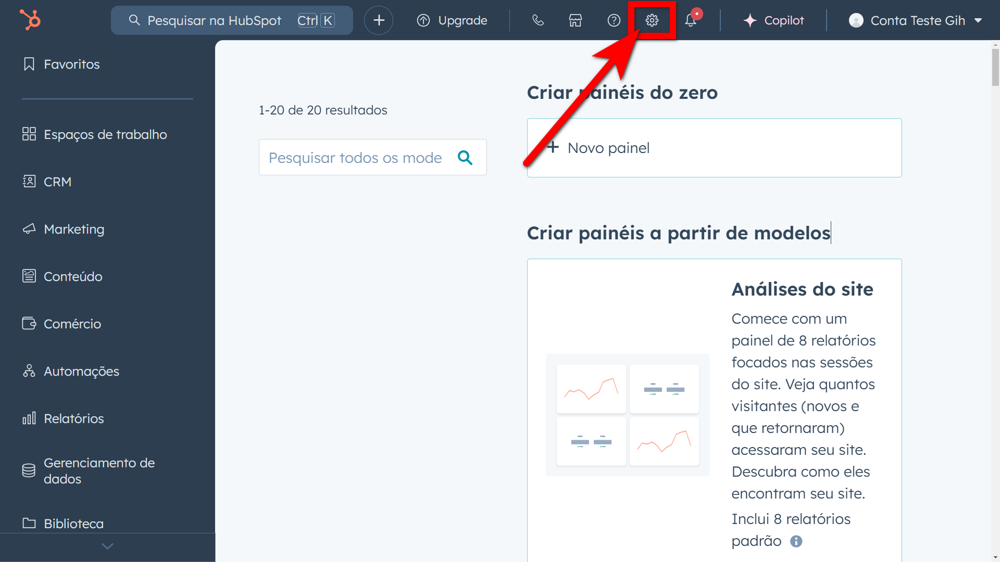Open the HubSpot Marketplace icon
The image size is (1000, 562).
[575, 20]
